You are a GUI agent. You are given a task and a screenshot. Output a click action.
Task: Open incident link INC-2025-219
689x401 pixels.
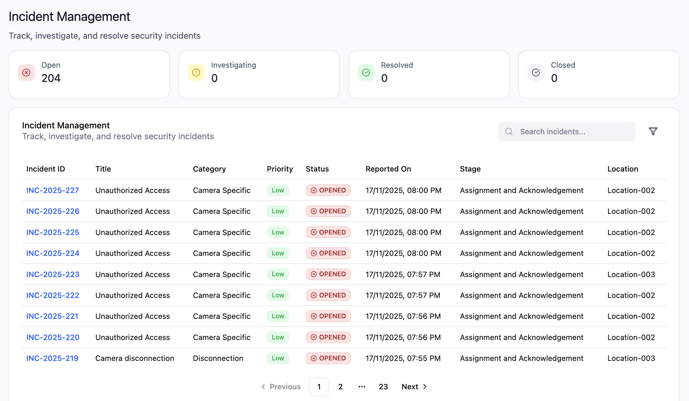(52, 358)
